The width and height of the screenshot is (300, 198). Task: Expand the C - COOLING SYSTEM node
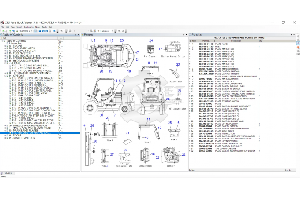pos(5,51)
